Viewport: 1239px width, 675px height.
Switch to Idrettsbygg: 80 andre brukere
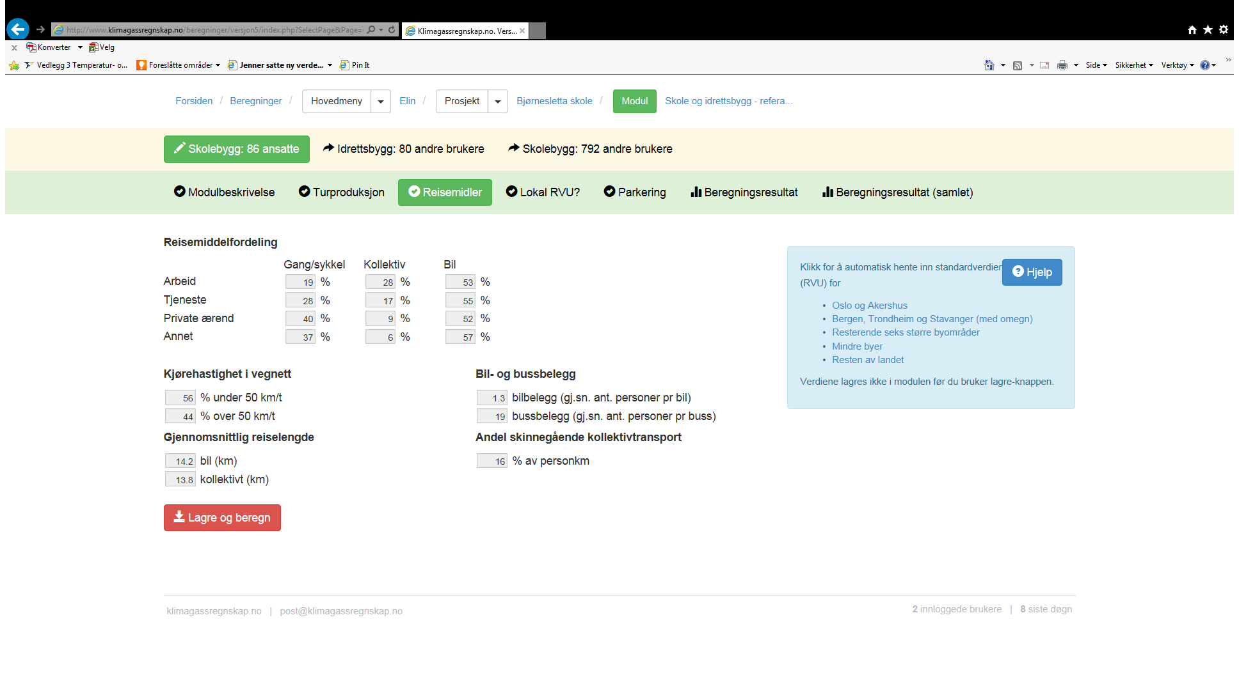[404, 149]
